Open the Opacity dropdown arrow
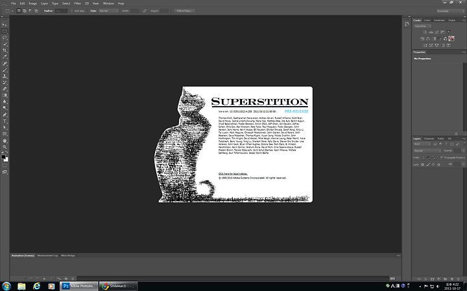Viewport: 467px width, 291px height. [462, 151]
